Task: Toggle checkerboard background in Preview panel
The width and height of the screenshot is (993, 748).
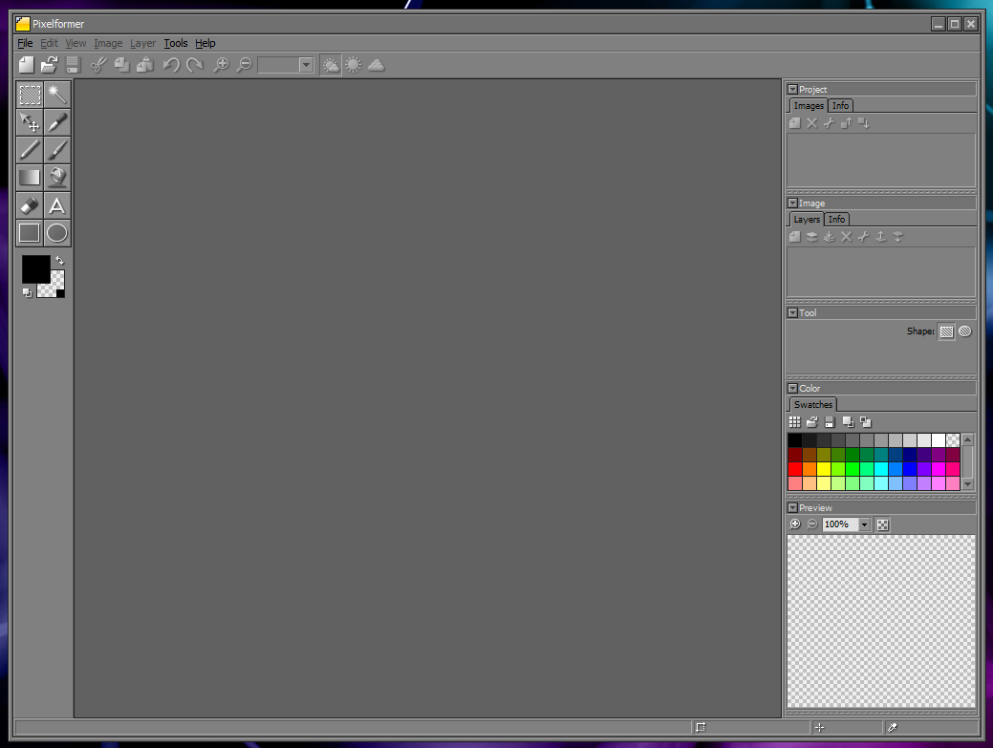Action: pos(883,524)
